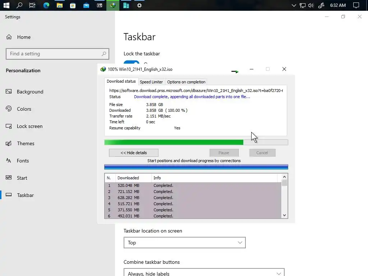Screen dimensions: 368x276
Task: Switch to Options on completion tab
Action: coord(187,82)
